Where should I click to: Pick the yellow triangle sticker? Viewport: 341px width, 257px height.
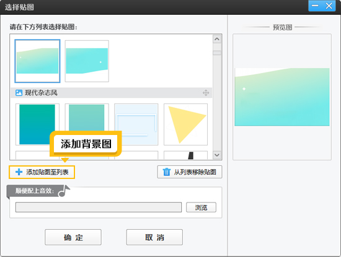point(185,124)
